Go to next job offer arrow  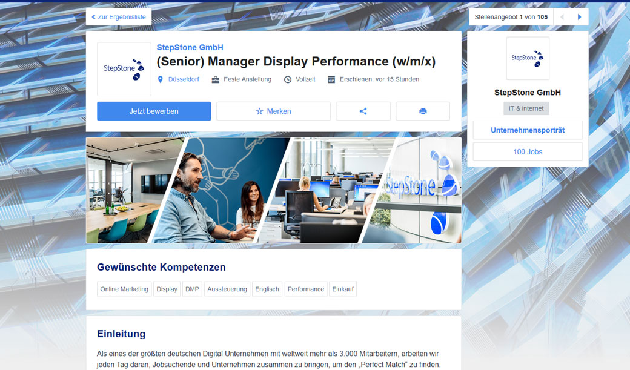coord(579,17)
